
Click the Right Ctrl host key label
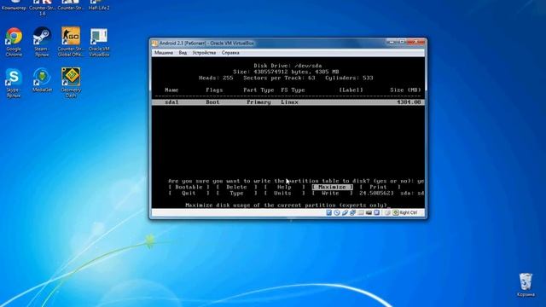[x=408, y=212]
